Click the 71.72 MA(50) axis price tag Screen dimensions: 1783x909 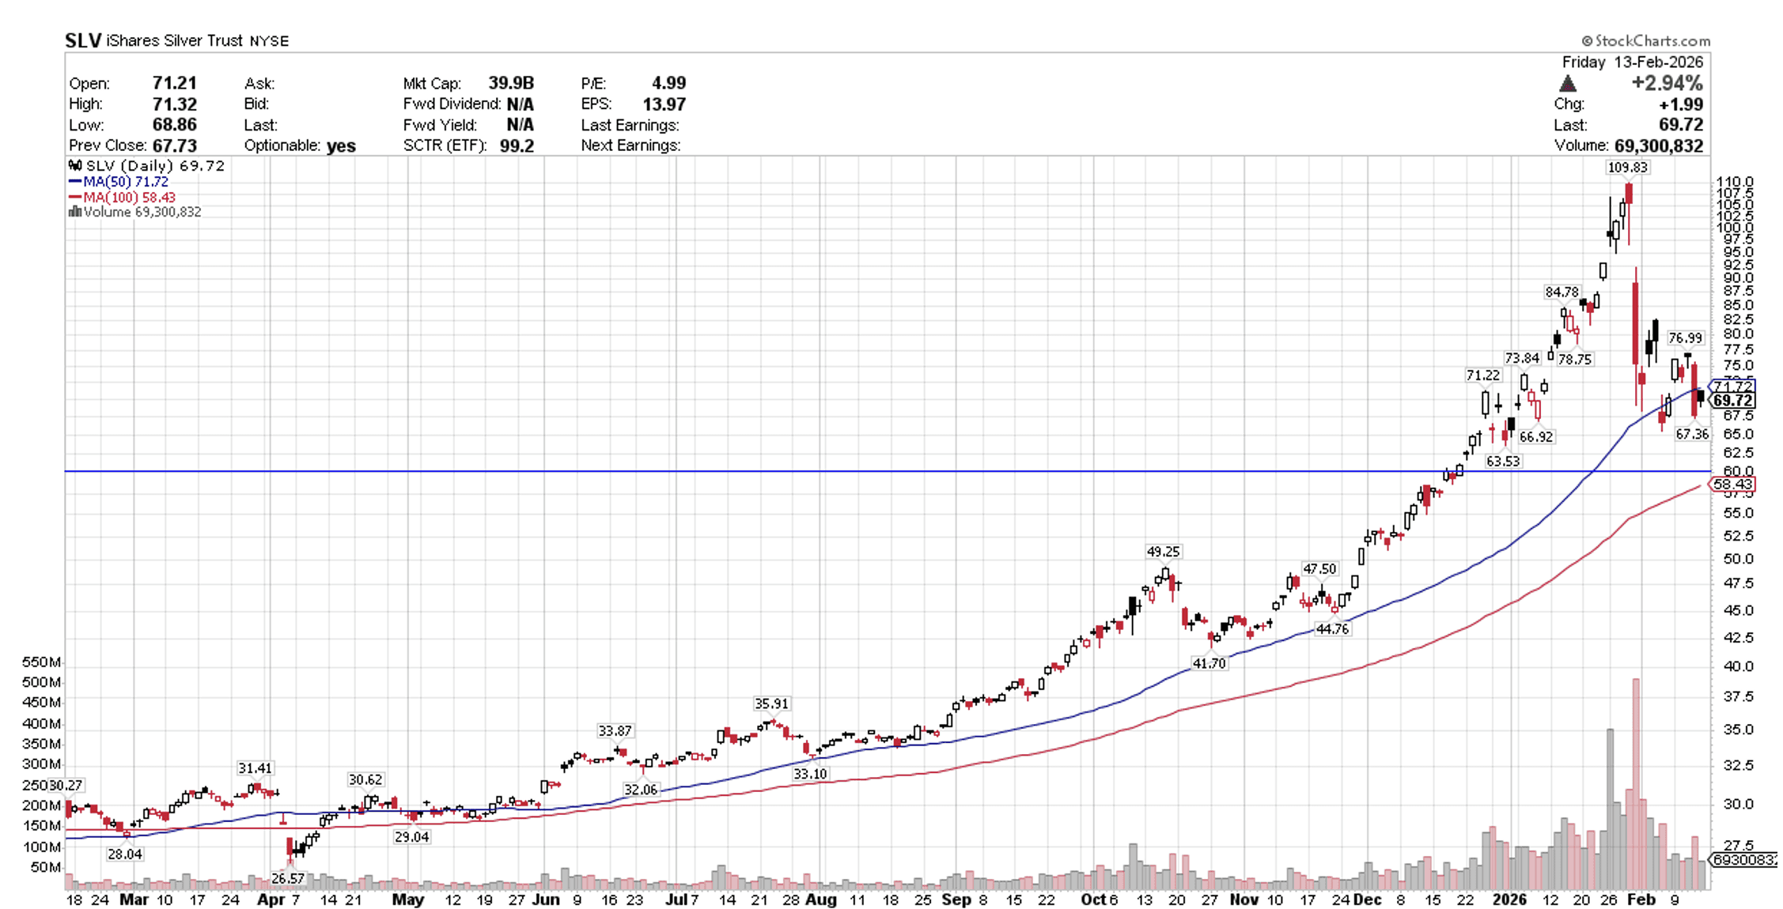point(1732,387)
